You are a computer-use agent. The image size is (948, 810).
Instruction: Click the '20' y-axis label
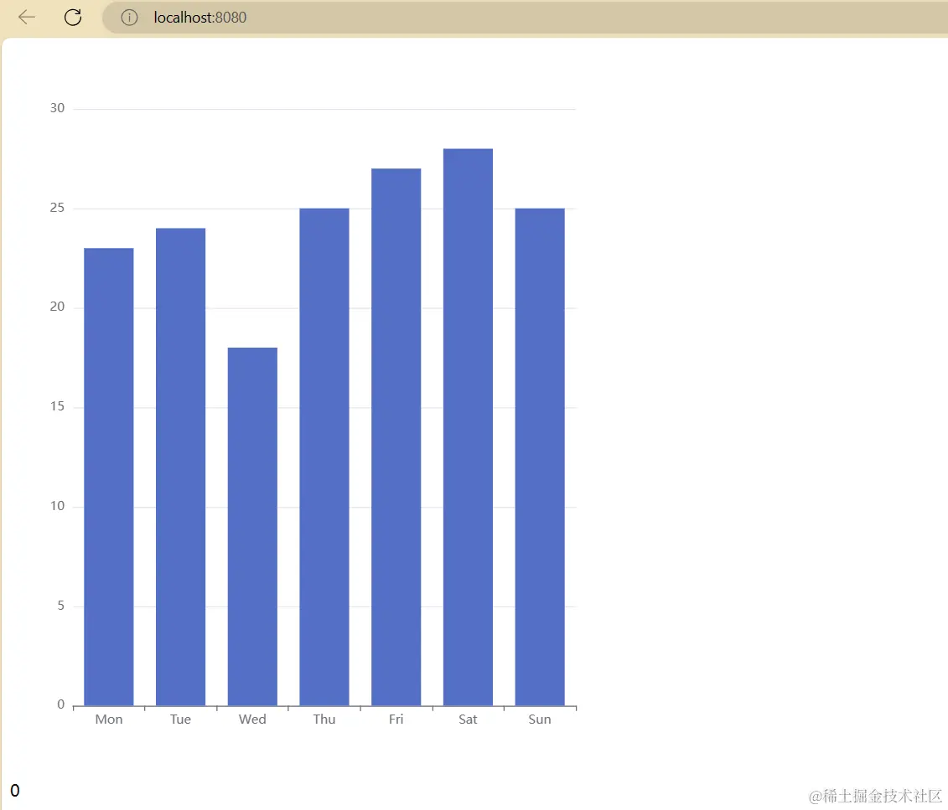[57, 307]
